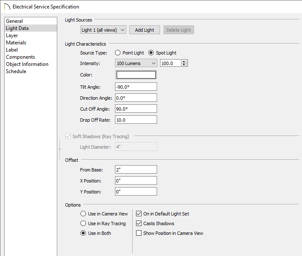Click the Cut Off Angle field
This screenshot has width=302, height=256.
136,109
